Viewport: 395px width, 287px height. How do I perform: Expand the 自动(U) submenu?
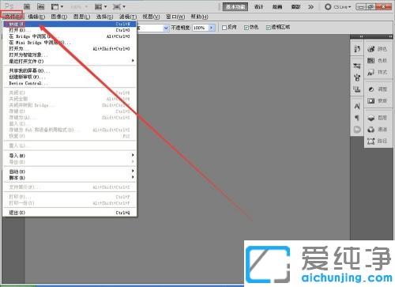(x=70, y=172)
